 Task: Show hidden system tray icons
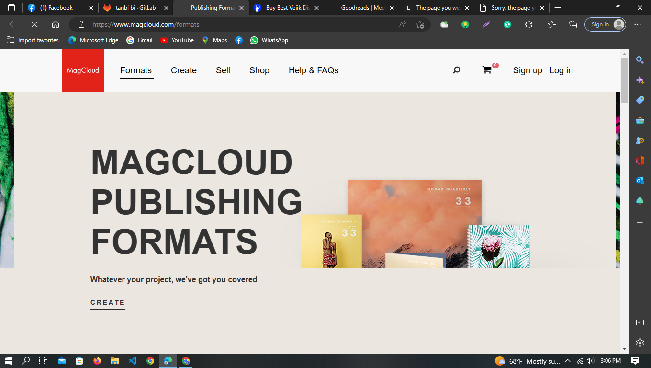[568, 361]
